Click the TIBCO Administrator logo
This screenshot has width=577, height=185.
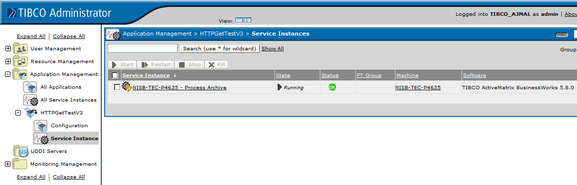60,13
